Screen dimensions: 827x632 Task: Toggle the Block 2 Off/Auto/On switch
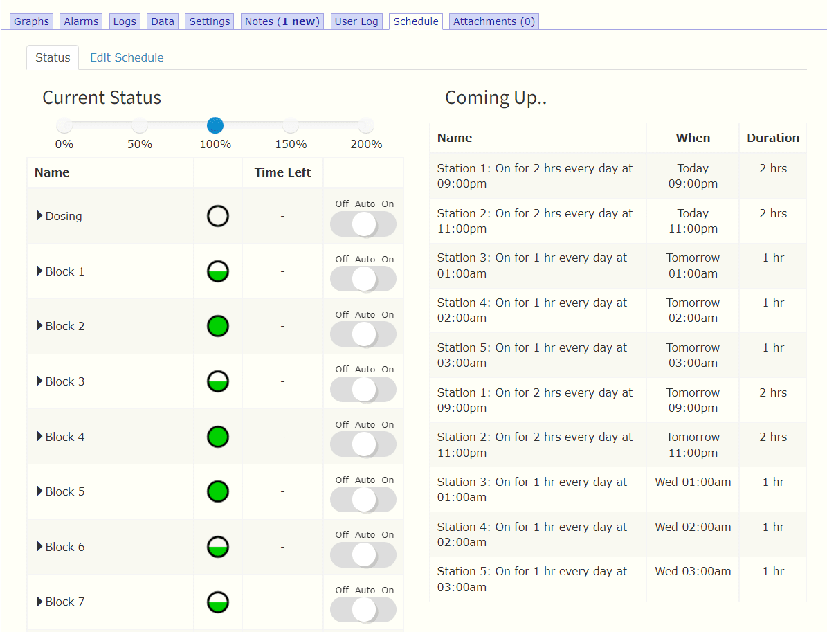coord(363,334)
